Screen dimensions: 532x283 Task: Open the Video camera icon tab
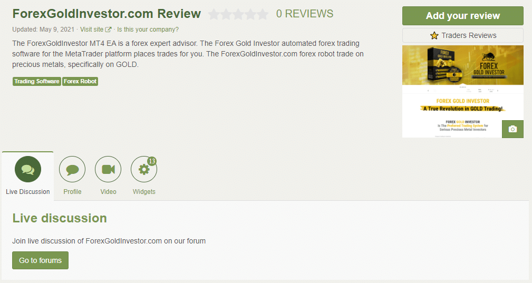click(108, 169)
